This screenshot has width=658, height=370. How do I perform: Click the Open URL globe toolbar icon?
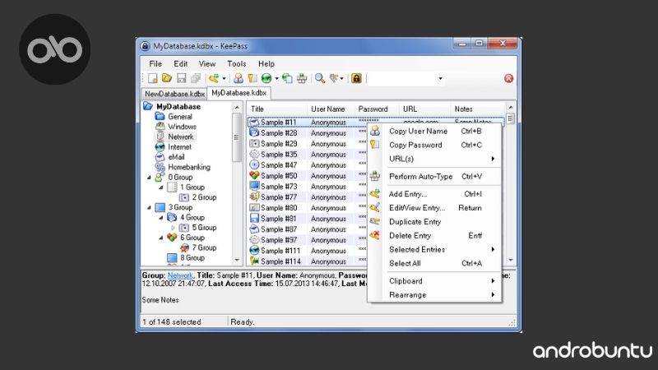click(x=266, y=78)
